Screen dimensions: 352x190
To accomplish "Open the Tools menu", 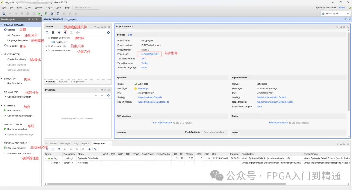I will [x=28, y=7].
